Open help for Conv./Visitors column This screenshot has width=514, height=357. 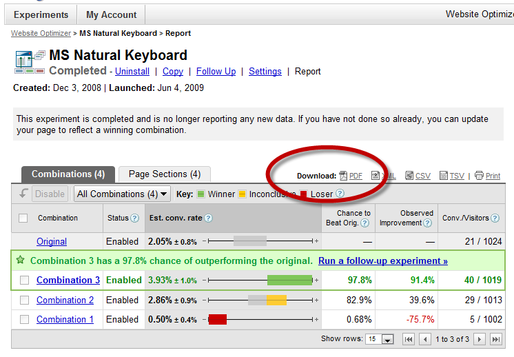coord(495,218)
